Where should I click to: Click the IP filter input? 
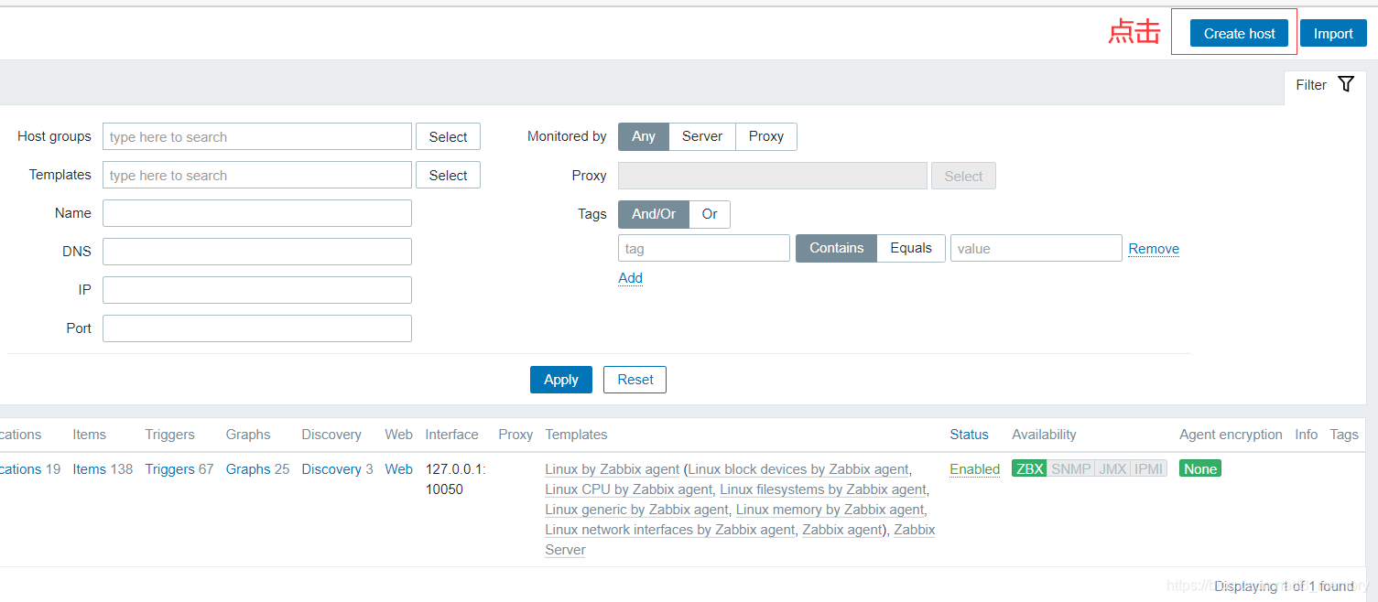tap(257, 290)
